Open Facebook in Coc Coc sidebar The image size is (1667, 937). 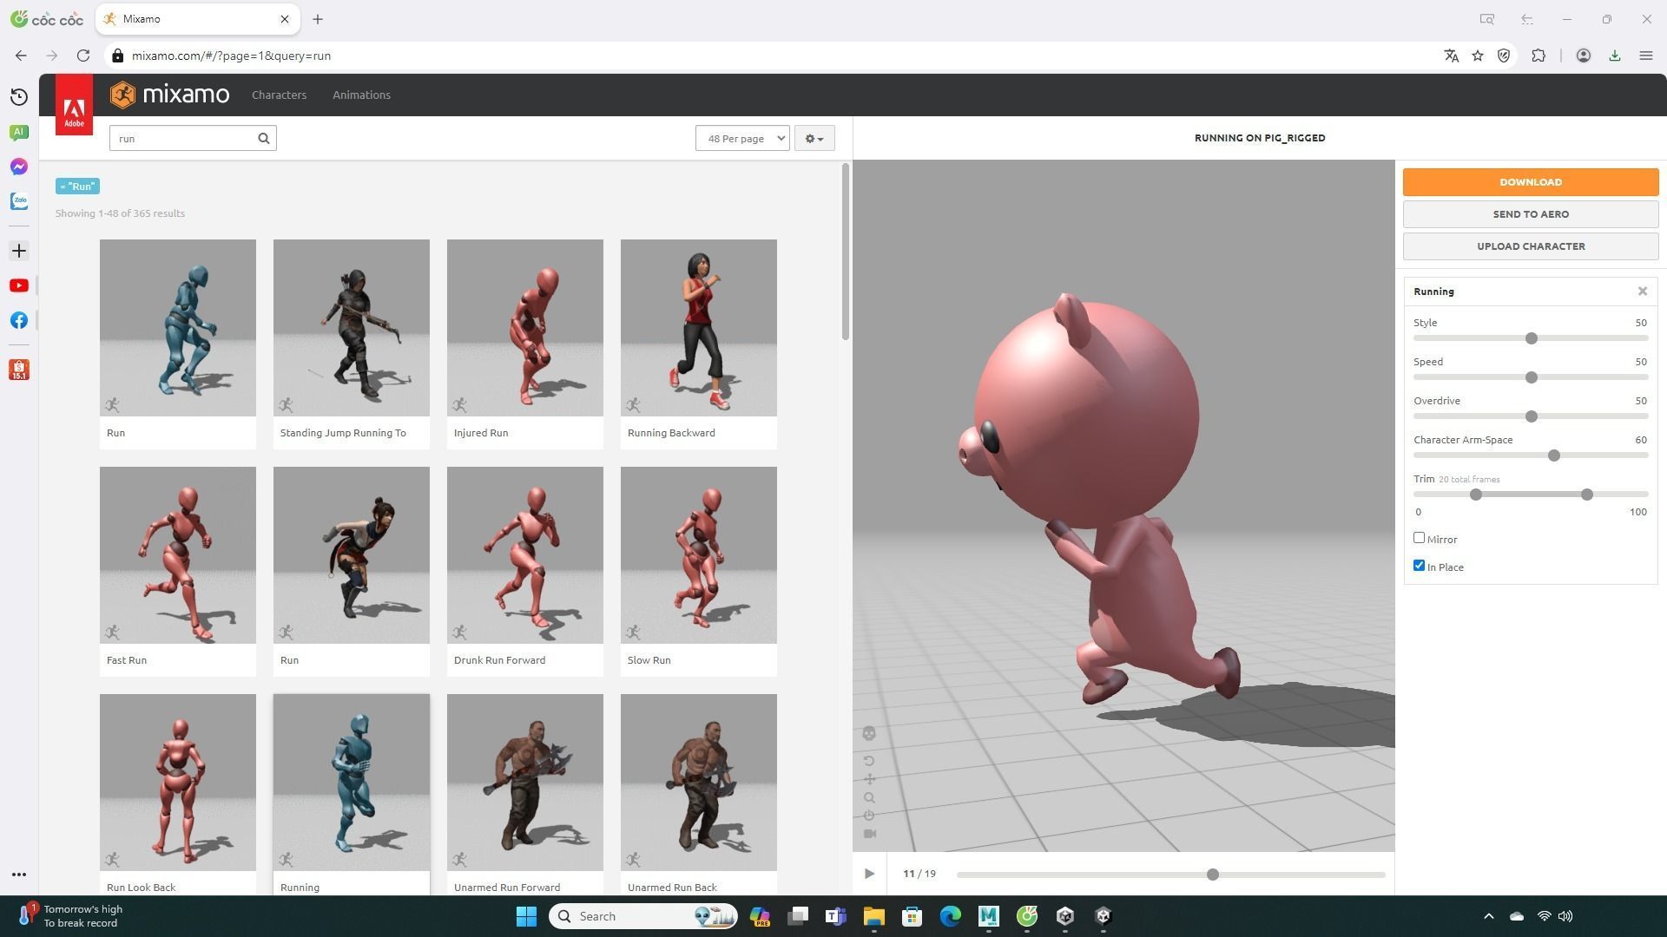(x=19, y=320)
